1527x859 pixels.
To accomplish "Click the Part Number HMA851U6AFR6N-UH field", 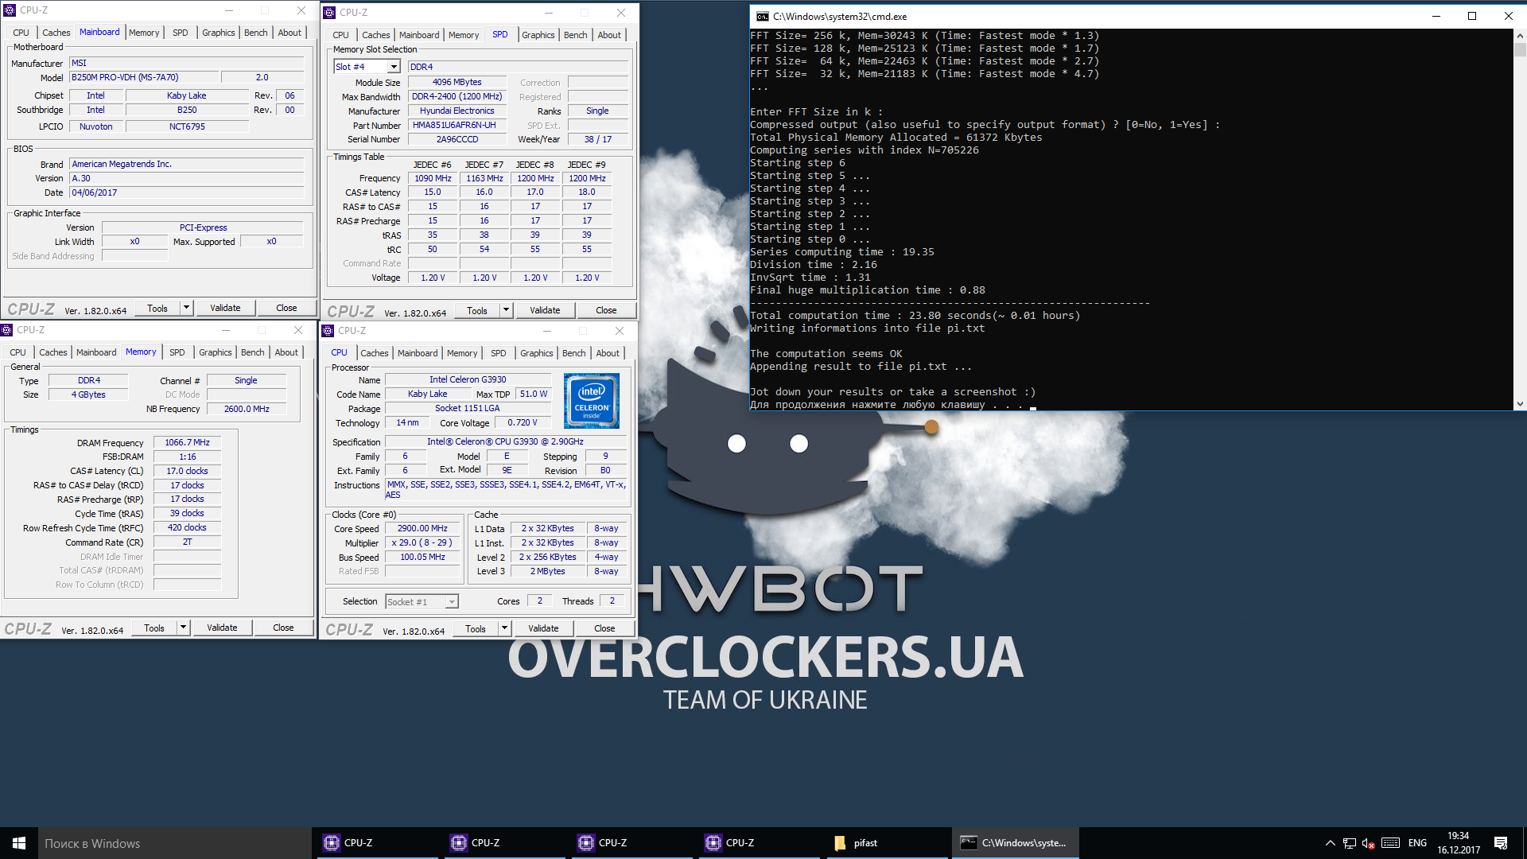I will [457, 125].
